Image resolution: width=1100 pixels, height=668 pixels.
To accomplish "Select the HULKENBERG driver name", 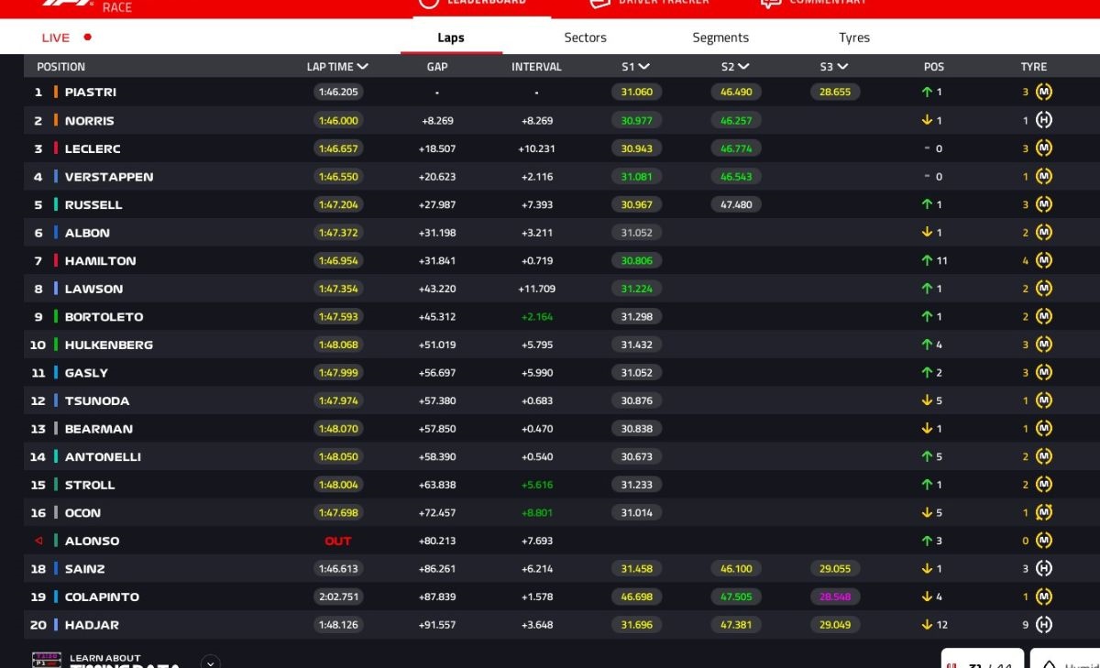I will [x=109, y=345].
